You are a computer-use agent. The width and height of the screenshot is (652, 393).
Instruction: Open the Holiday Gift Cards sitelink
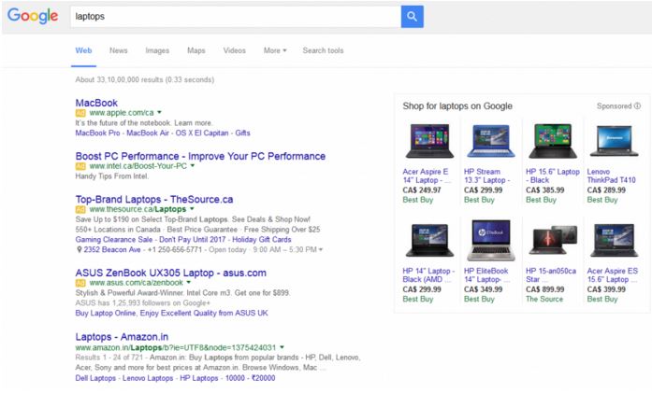click(x=262, y=240)
